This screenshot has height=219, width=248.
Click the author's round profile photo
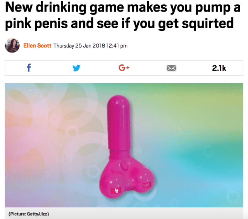coord(12,46)
